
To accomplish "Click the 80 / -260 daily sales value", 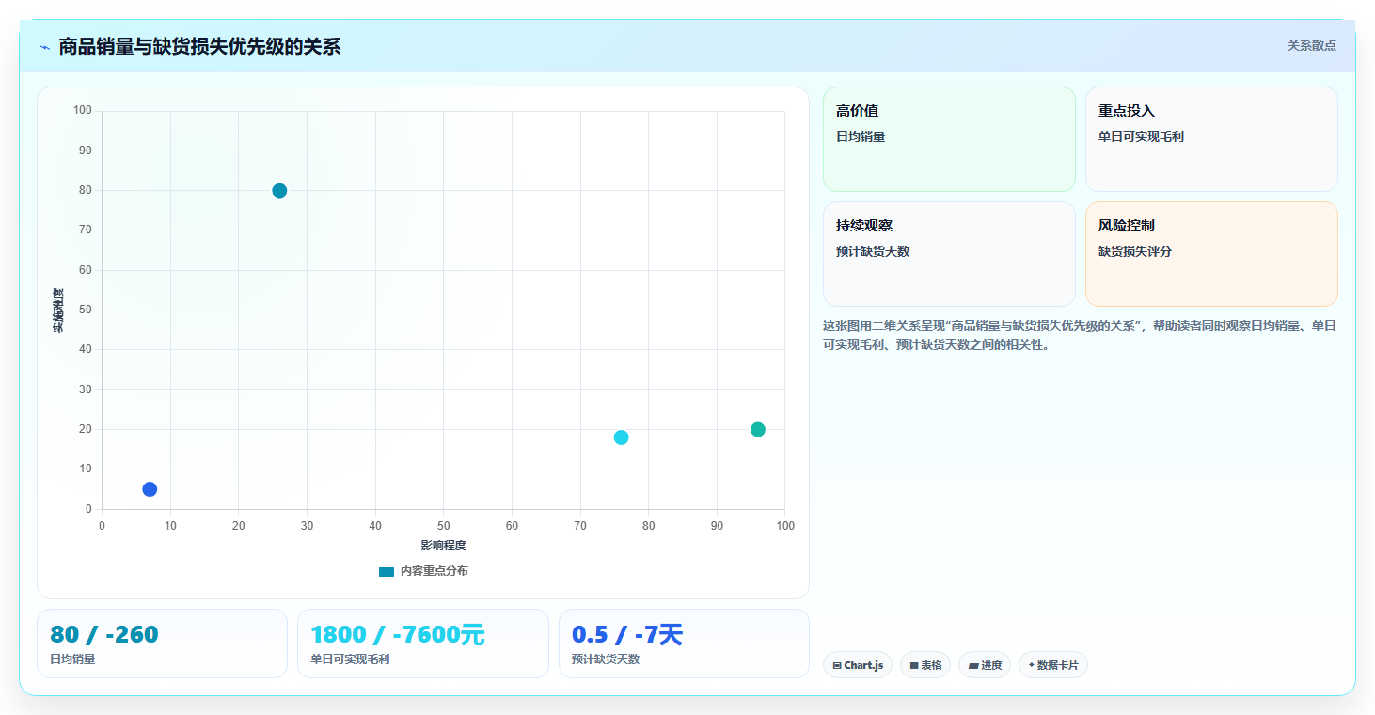I will (104, 635).
